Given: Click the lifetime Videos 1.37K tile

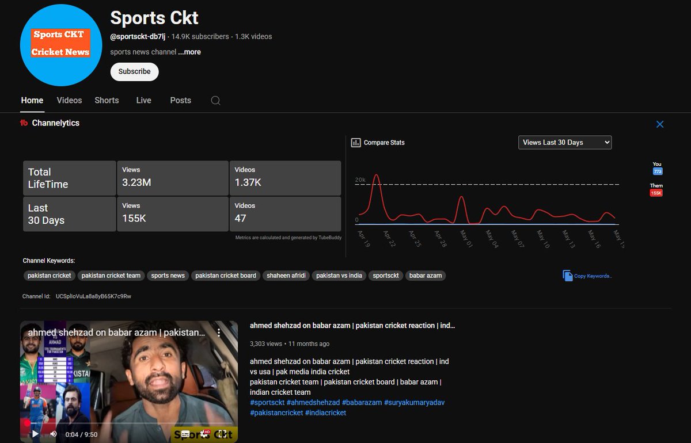Looking at the screenshot, I should tap(286, 178).
